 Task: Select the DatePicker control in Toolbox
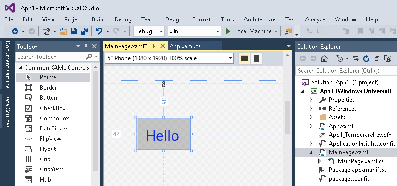(53, 129)
